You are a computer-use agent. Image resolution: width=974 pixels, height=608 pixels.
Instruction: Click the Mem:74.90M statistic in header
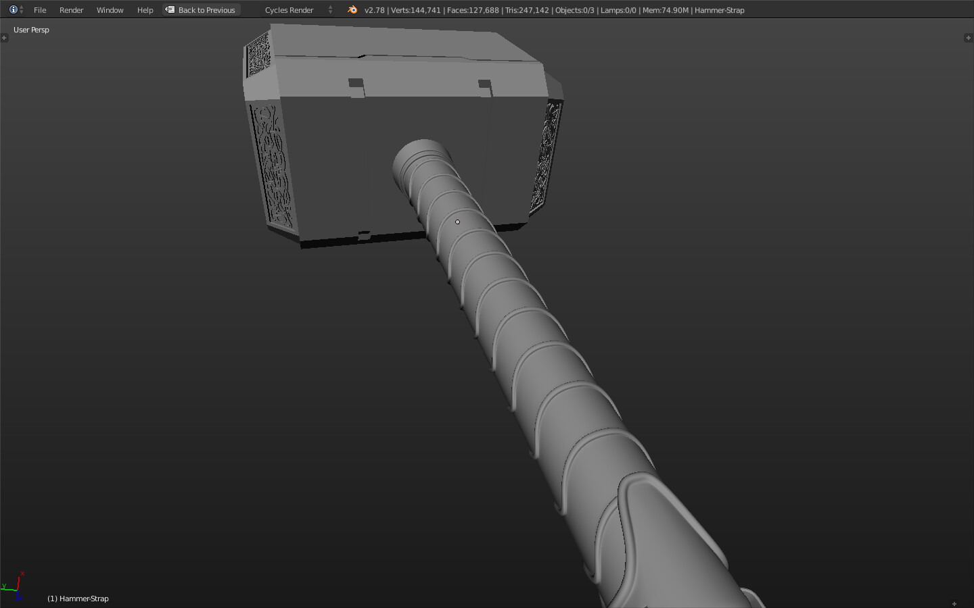(666, 10)
